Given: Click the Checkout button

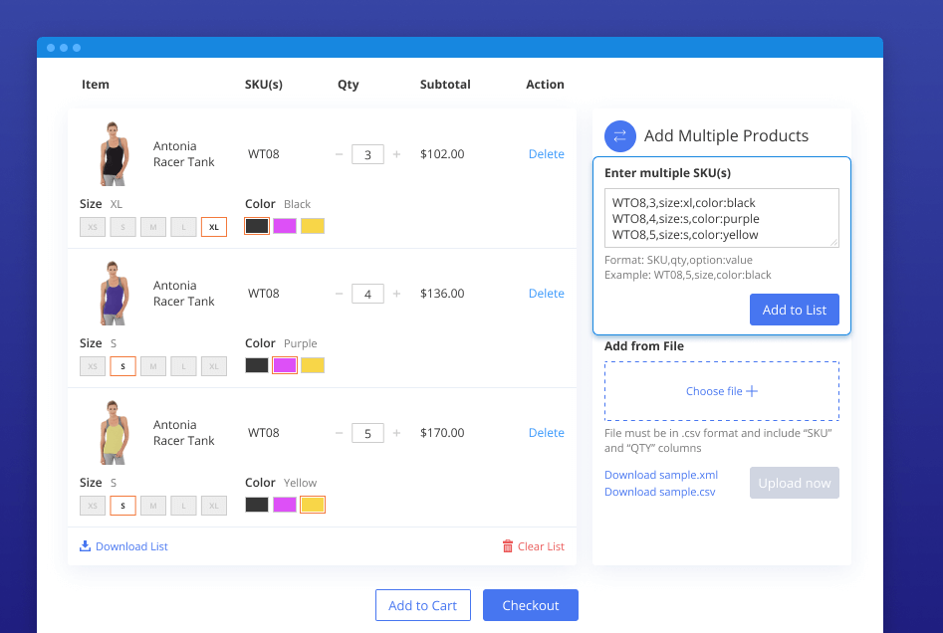Looking at the screenshot, I should click(530, 605).
